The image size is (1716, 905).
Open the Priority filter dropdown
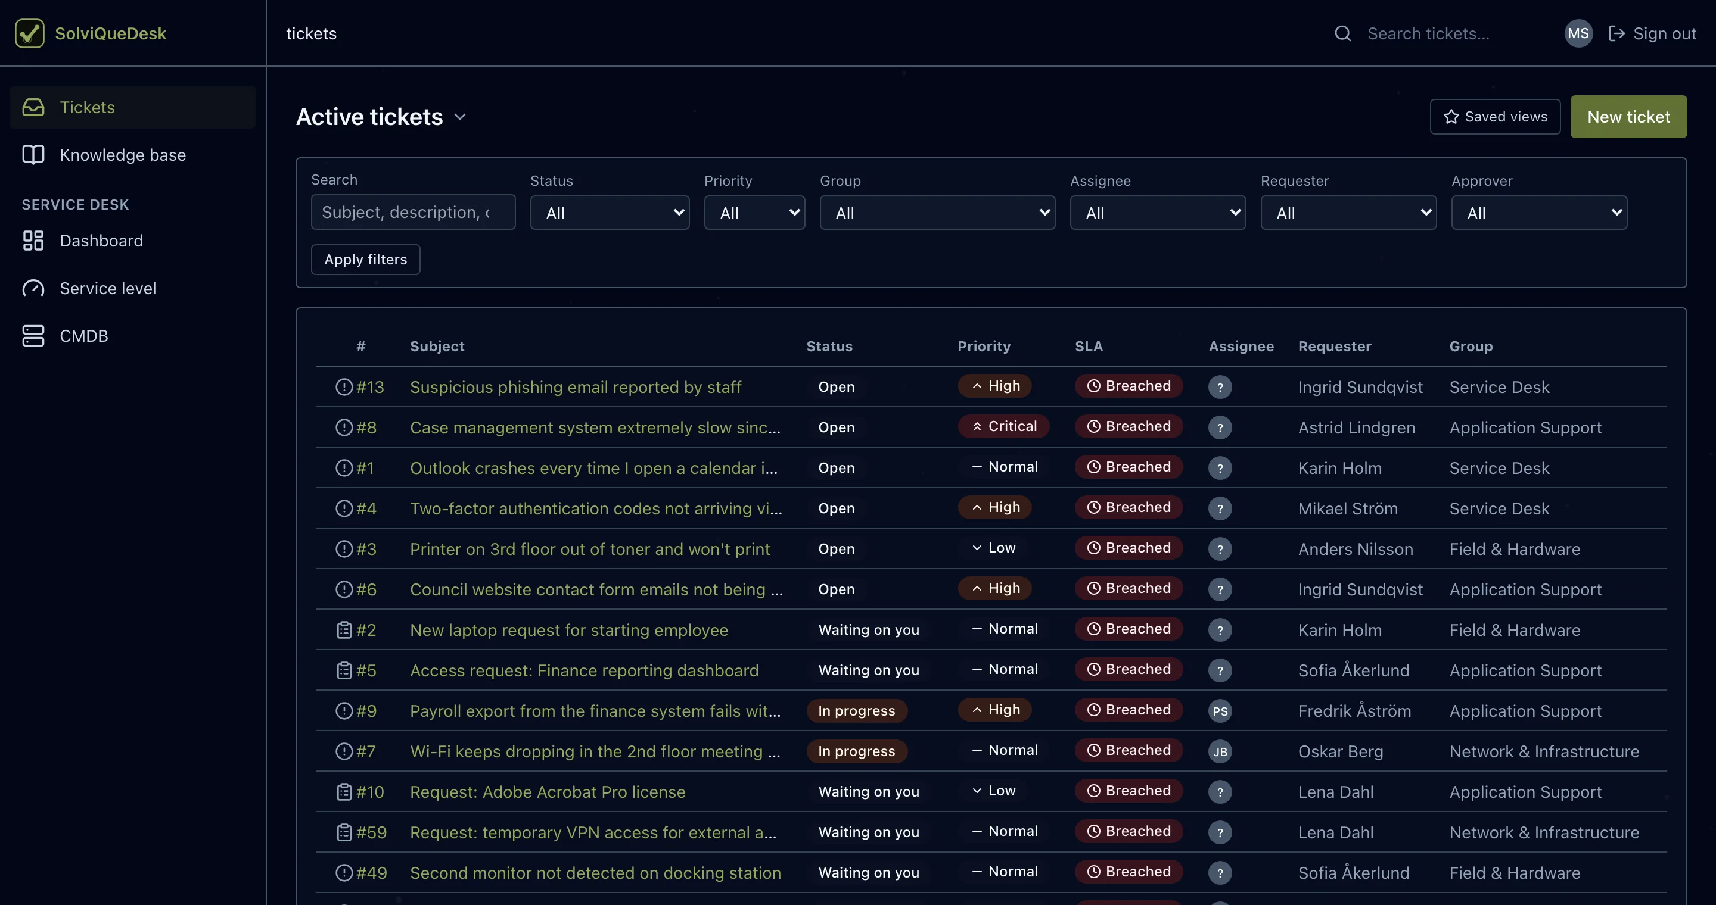click(x=754, y=213)
